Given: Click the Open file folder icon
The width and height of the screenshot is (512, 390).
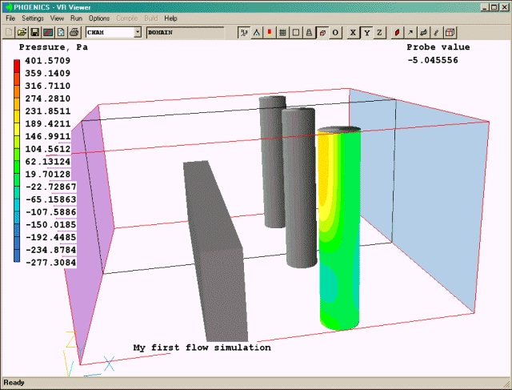Looking at the screenshot, I should [x=22, y=32].
